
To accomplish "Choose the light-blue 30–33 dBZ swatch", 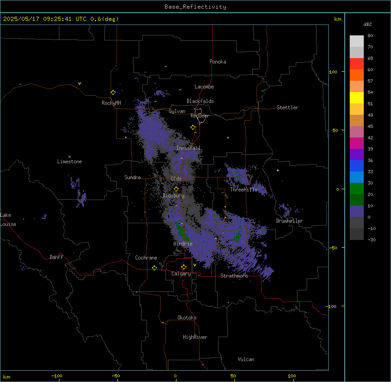I will pyautogui.click(x=357, y=177).
